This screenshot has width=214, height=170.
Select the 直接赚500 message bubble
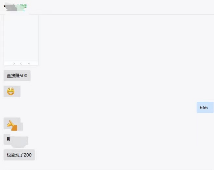17,75
